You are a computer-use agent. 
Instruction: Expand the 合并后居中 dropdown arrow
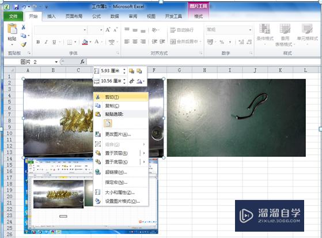tap(200, 41)
